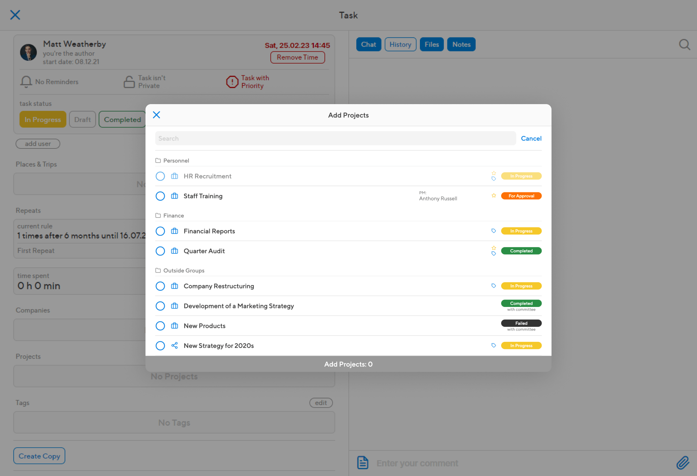Click the briefcase icon beside Quarter Audit
Screen dimensions: 697x476
coord(175,251)
